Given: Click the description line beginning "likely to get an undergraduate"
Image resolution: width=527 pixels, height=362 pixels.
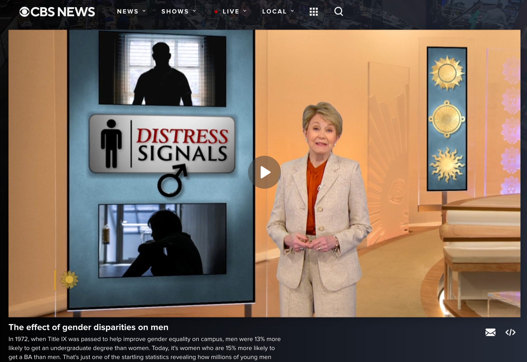Looking at the screenshot, I should tap(141, 348).
